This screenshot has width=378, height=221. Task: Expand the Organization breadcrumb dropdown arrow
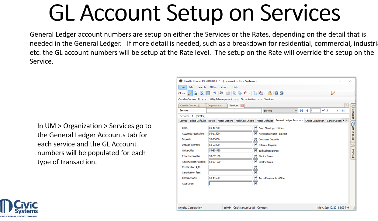[259, 99]
